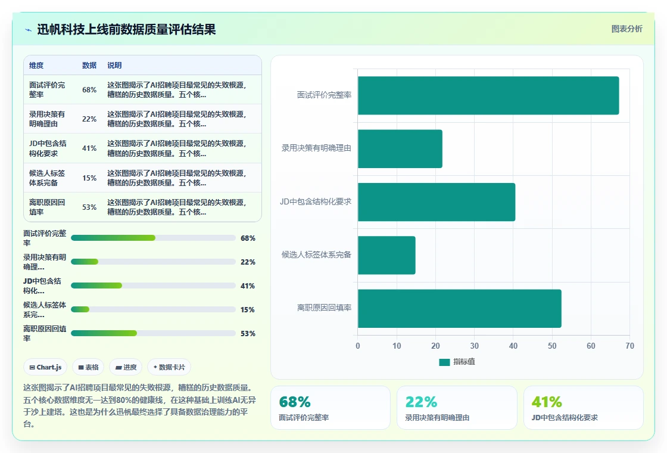The image size is (667, 453).
Task: Click the JD中包含结构化... progress bar
Action: point(153,286)
